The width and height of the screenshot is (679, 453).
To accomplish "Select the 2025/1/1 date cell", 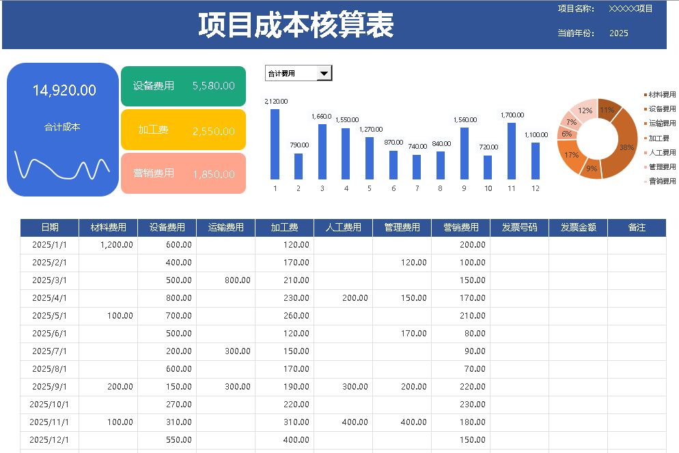I will [50, 245].
